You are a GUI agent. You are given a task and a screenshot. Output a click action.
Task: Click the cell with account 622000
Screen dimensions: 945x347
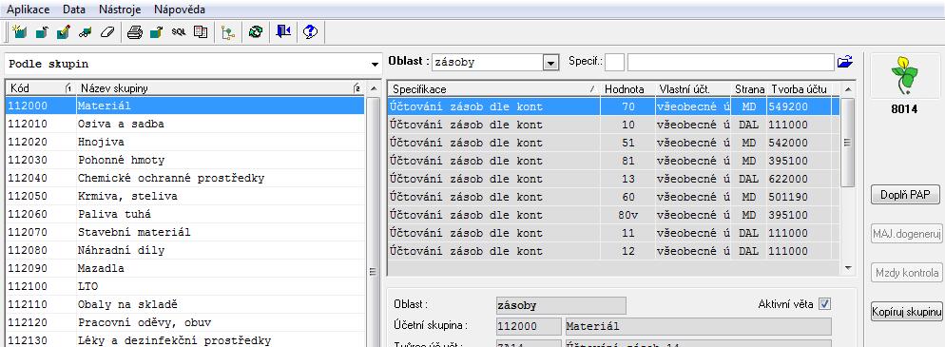pos(799,179)
